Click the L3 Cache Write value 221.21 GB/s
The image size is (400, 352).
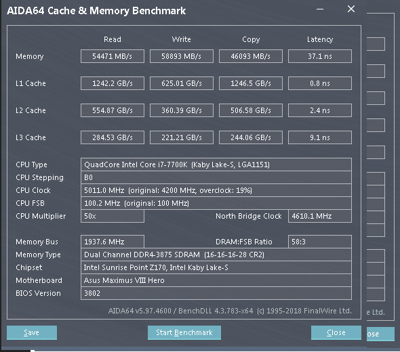182,137
